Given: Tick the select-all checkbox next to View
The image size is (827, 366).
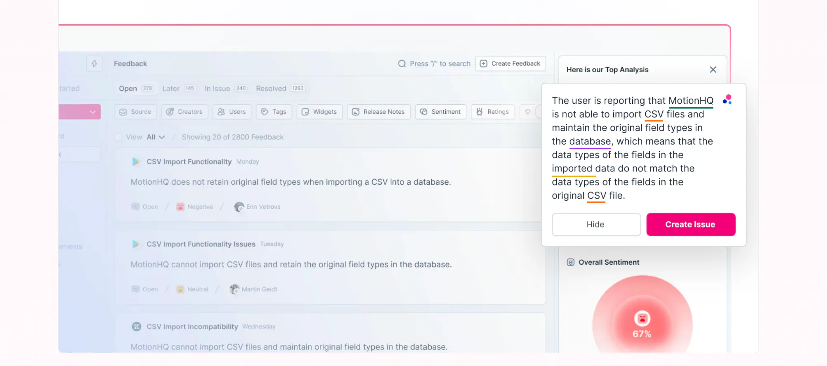Looking at the screenshot, I should [118, 137].
